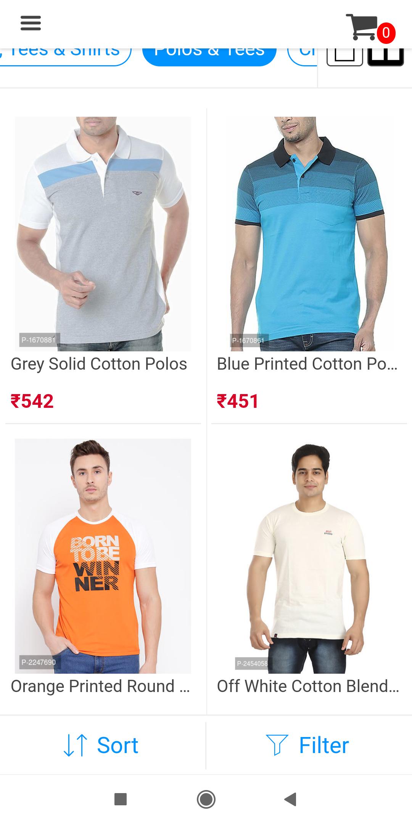Open the blue striped polo product image
The image size is (412, 824).
click(309, 234)
